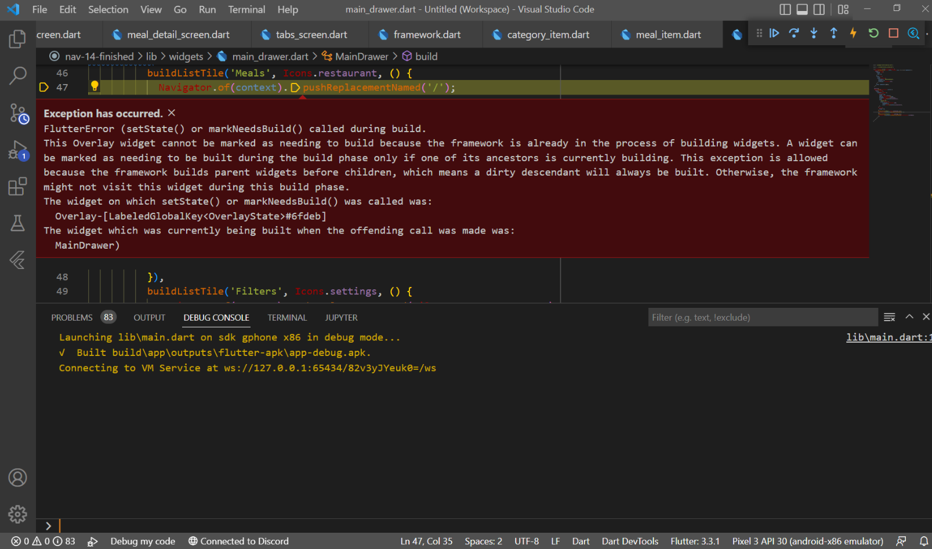Click the debug console filter field
932x549 pixels.
coord(763,318)
